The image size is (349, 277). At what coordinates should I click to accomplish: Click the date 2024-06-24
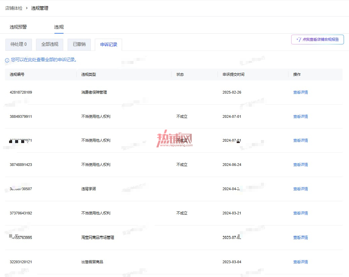[x=232, y=165]
